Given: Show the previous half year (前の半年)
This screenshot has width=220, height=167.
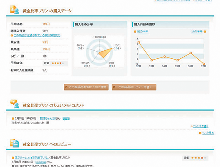Looking at the screenshot, I should pos(143,32).
